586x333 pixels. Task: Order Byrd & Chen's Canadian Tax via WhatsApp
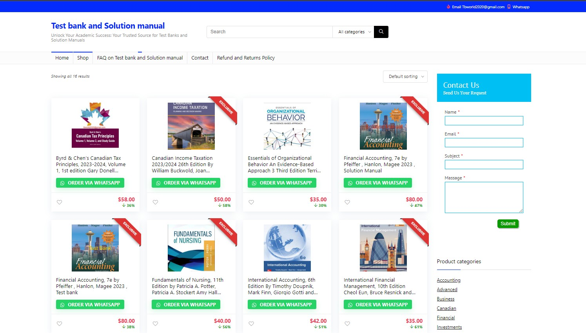pos(90,183)
